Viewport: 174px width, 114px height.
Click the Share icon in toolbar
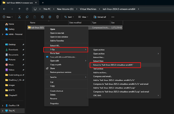click(x=50, y=17)
